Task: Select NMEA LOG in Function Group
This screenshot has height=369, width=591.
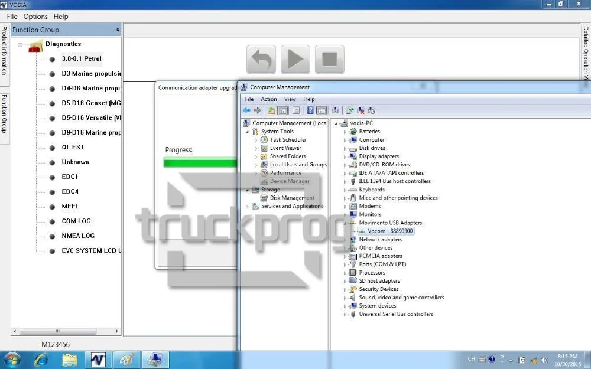Action: (78, 236)
